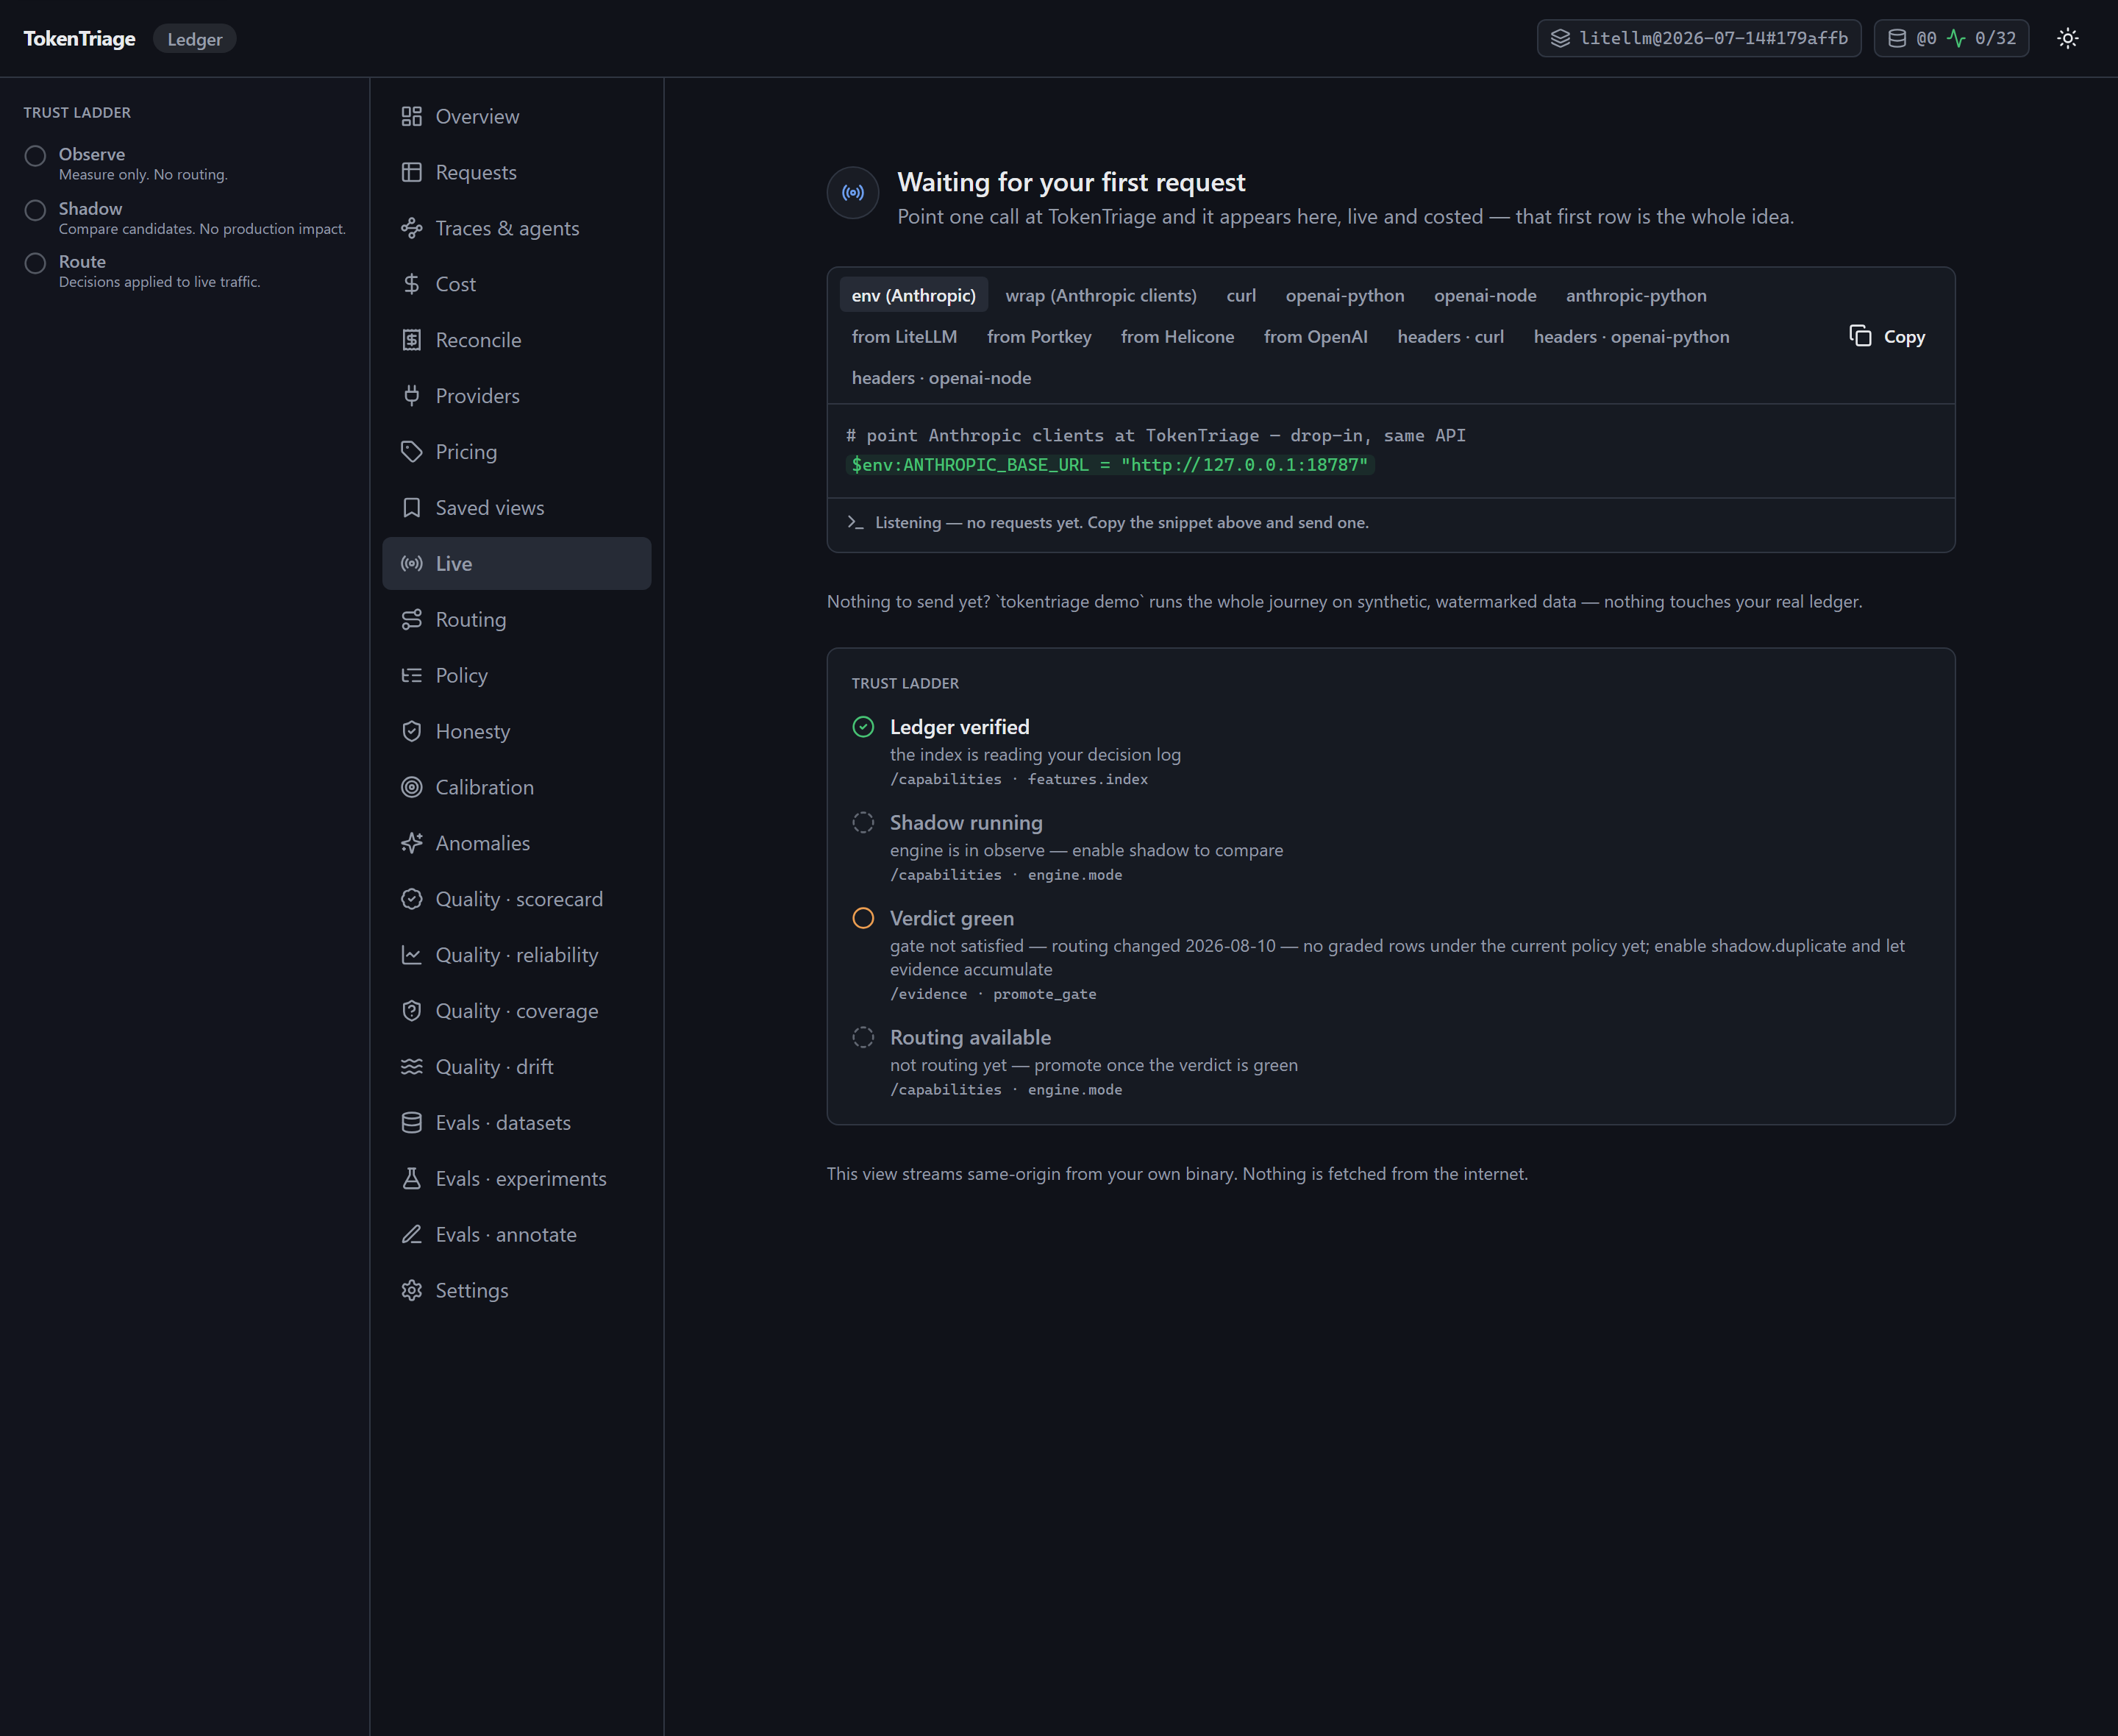Click the Ledger badge next to TokenTriage
2118x1736 pixels.
tap(194, 39)
